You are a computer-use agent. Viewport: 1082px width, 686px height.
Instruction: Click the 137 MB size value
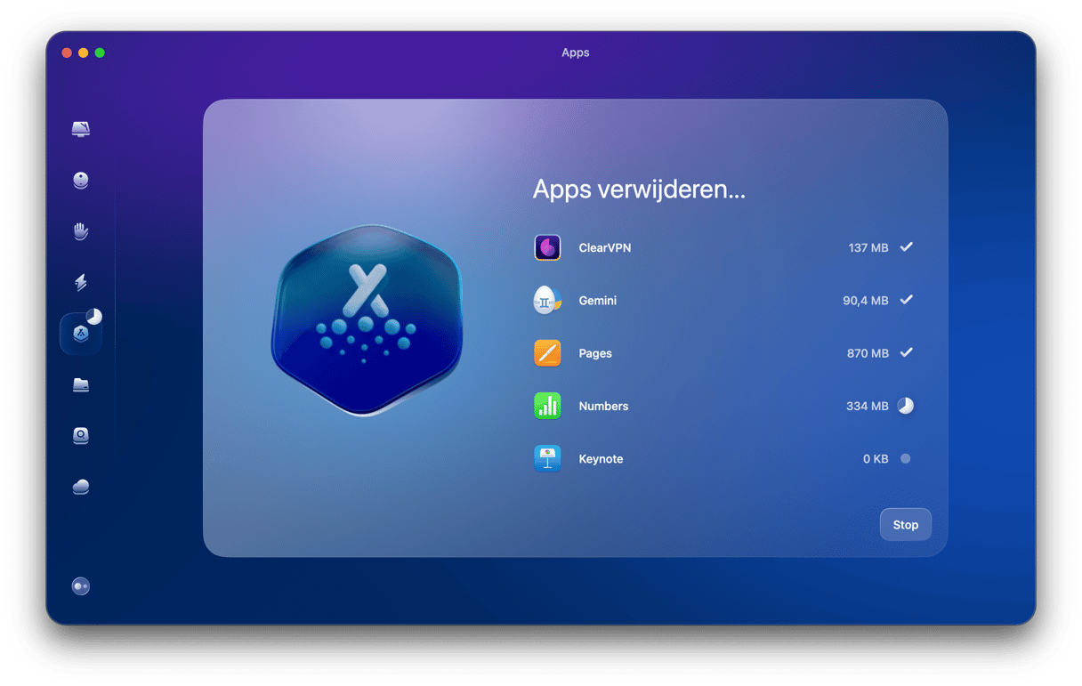868,248
